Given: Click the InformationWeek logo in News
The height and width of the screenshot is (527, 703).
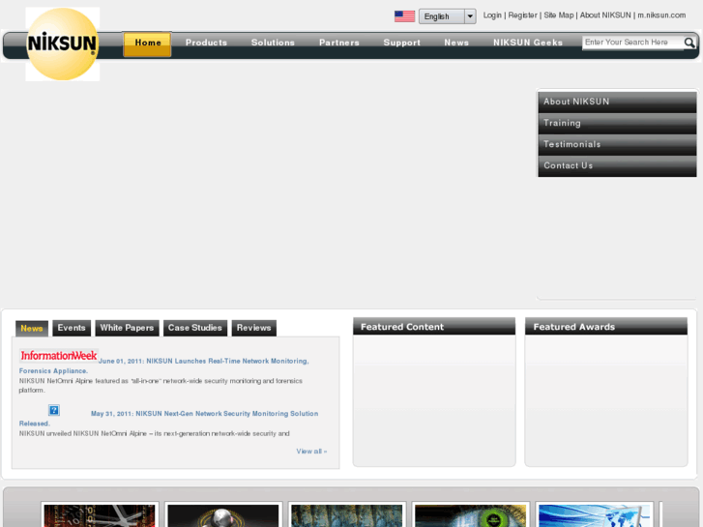Looking at the screenshot, I should 59,356.
